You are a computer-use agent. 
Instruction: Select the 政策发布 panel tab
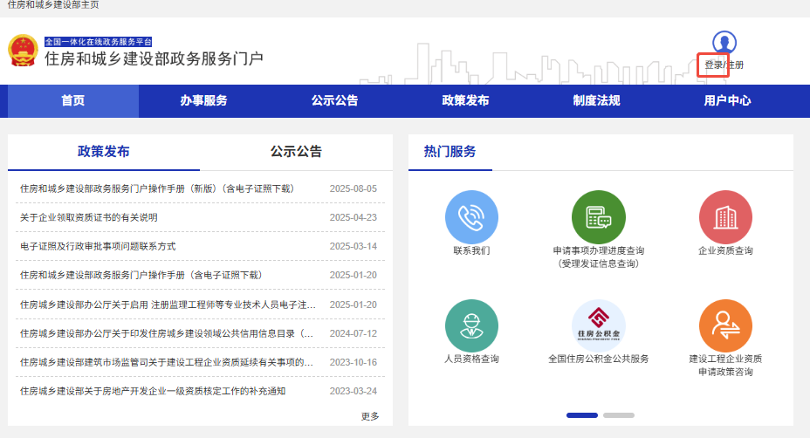coord(104,152)
